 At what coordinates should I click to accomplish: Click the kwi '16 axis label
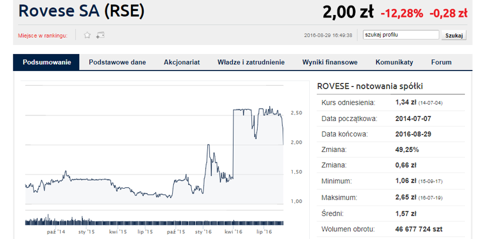[x=233, y=232]
